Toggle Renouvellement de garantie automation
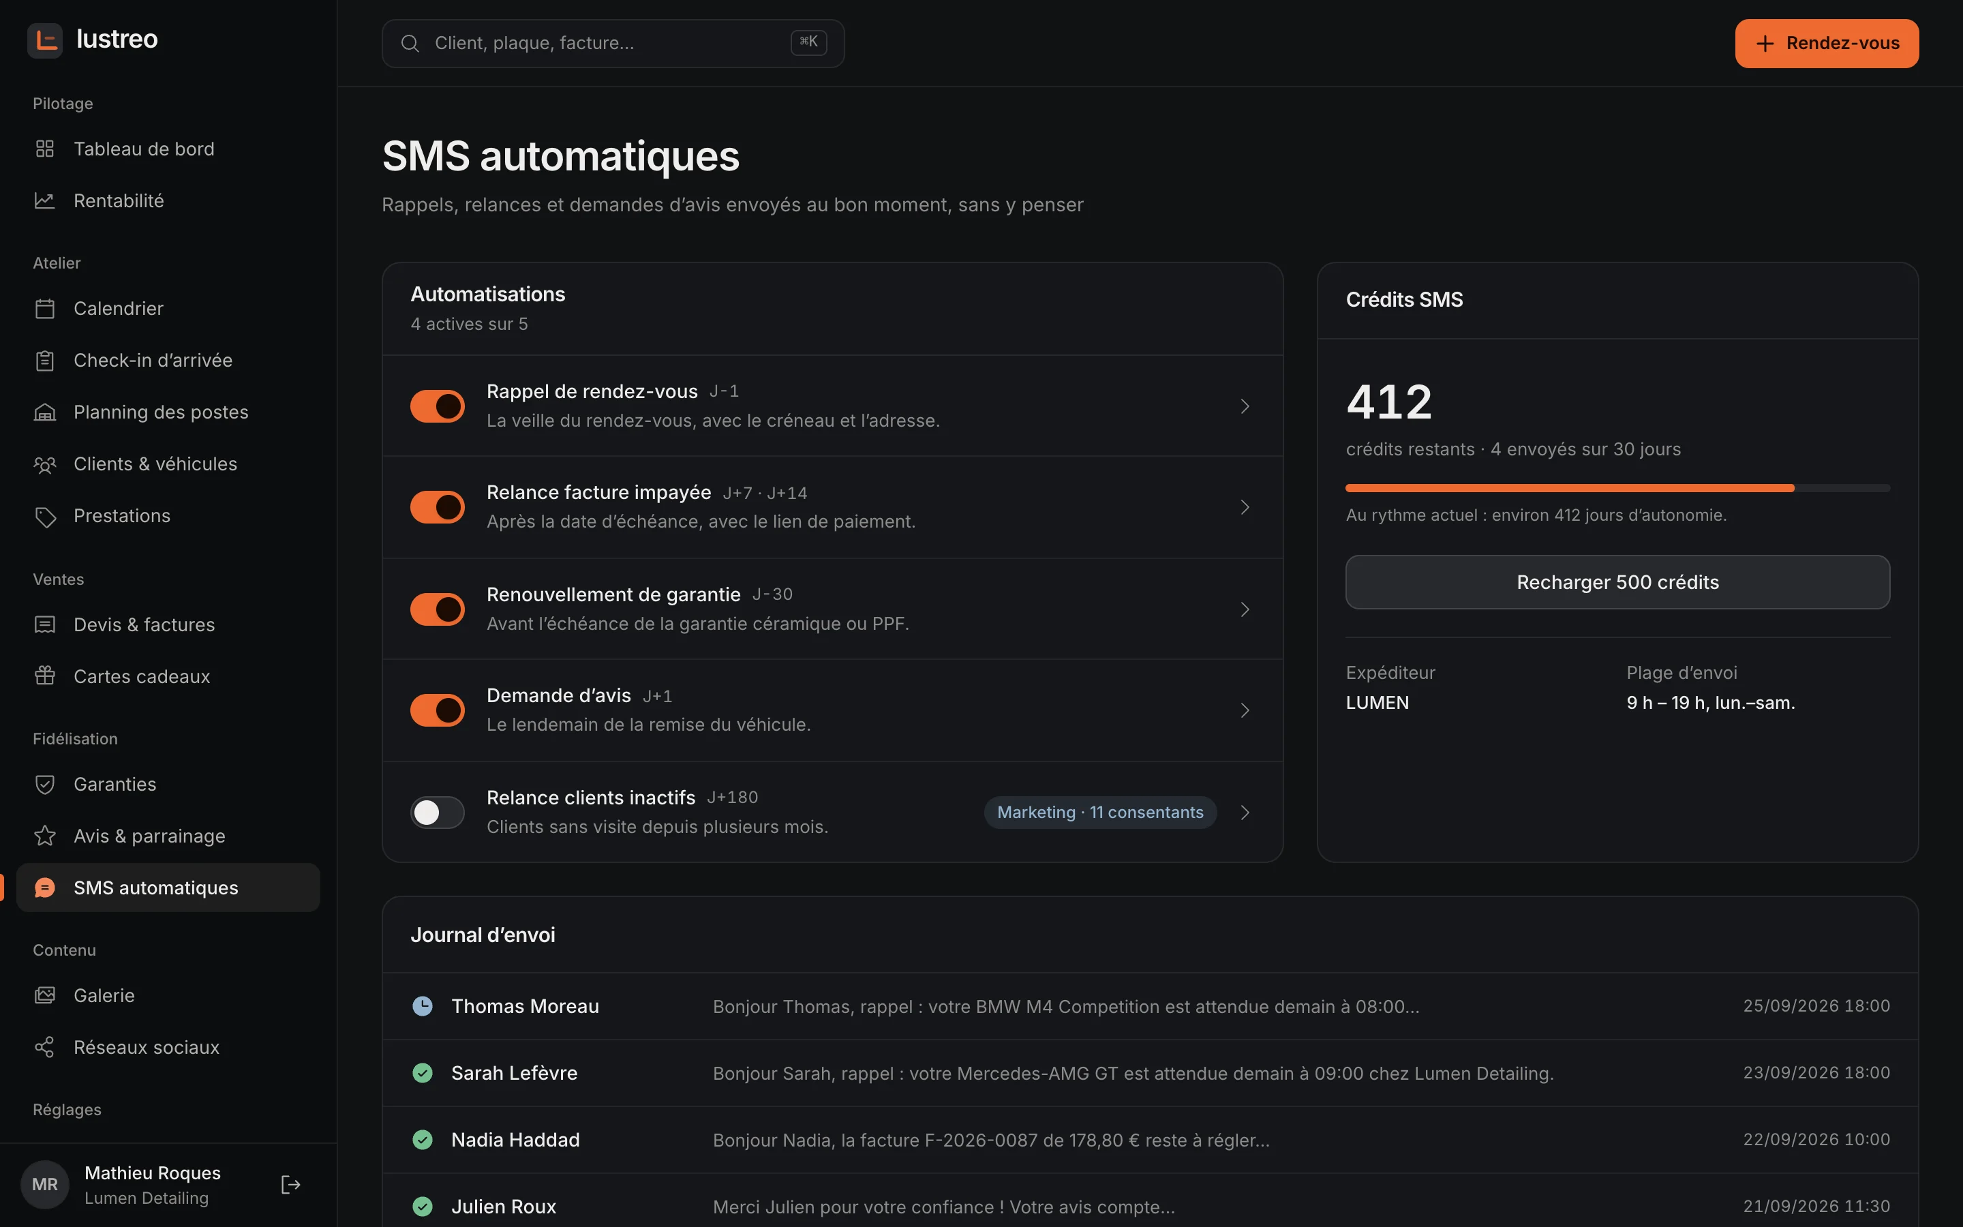The height and width of the screenshot is (1227, 1963). click(437, 609)
